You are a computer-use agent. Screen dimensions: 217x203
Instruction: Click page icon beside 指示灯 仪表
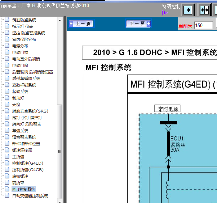7,26
